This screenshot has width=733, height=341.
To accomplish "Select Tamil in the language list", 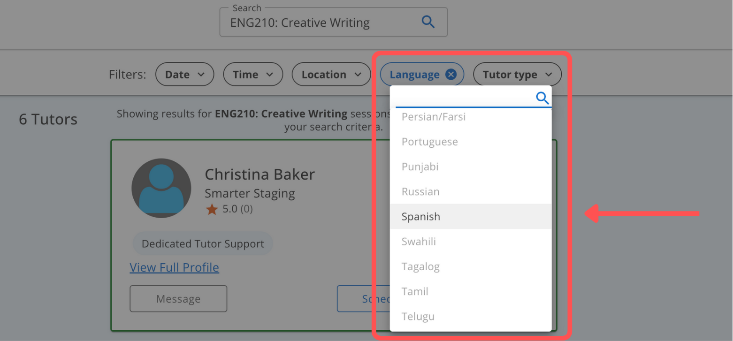I will coord(471,291).
